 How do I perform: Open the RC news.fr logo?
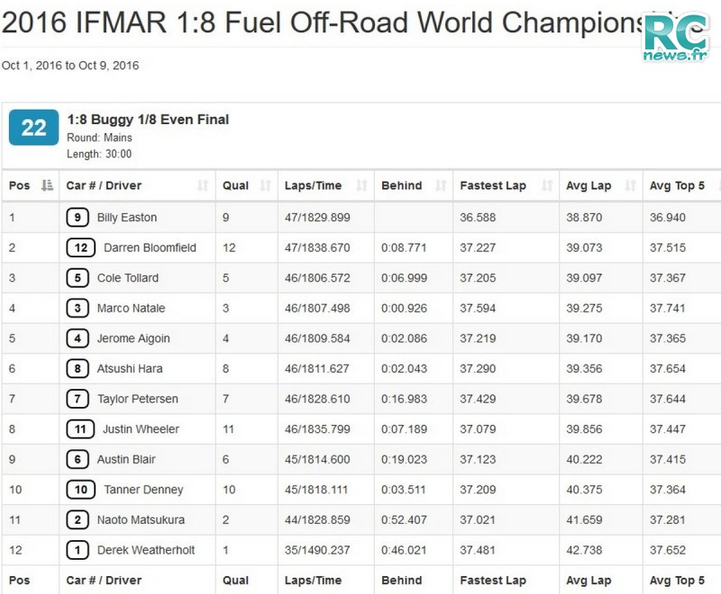pyautogui.click(x=676, y=38)
